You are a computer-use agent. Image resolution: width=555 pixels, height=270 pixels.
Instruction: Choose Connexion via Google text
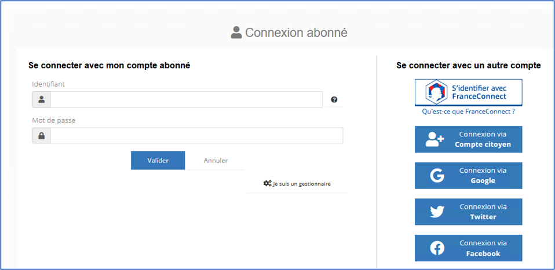coord(483,176)
